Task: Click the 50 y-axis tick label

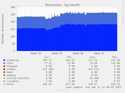Action: 14,44
